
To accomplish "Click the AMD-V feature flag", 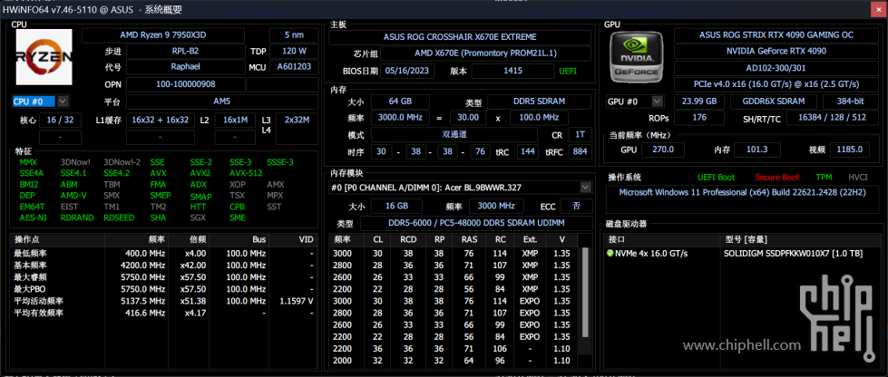I will [73, 196].
